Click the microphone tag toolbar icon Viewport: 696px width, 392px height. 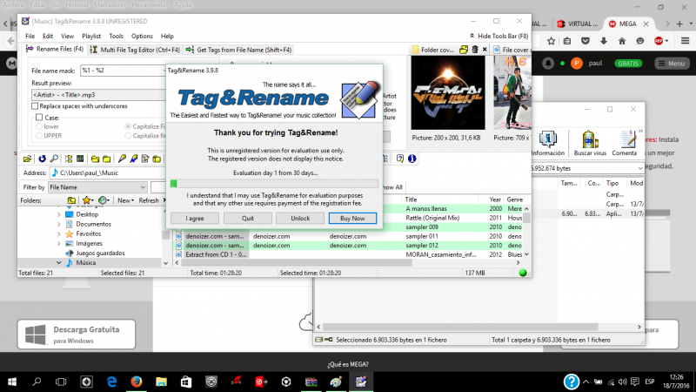click(x=122, y=159)
